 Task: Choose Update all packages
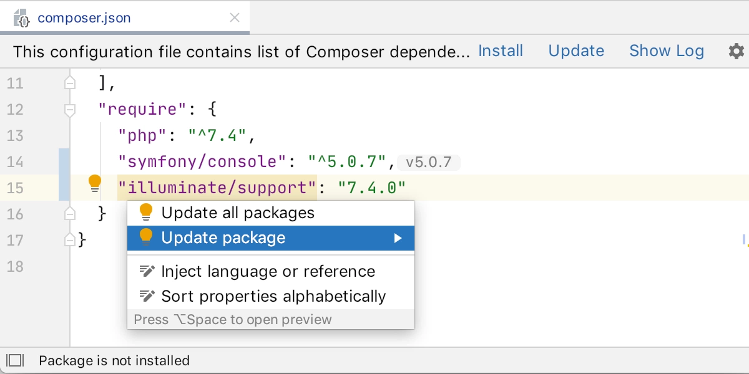271,213
